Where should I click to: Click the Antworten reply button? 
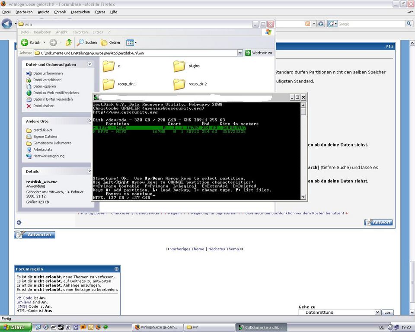(35, 235)
